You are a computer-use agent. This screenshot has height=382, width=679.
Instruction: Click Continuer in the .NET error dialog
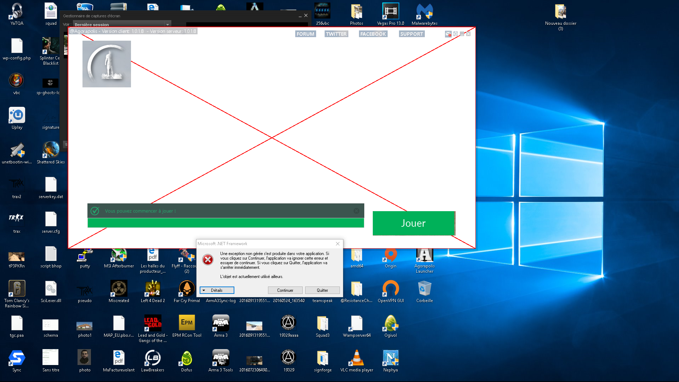285,290
